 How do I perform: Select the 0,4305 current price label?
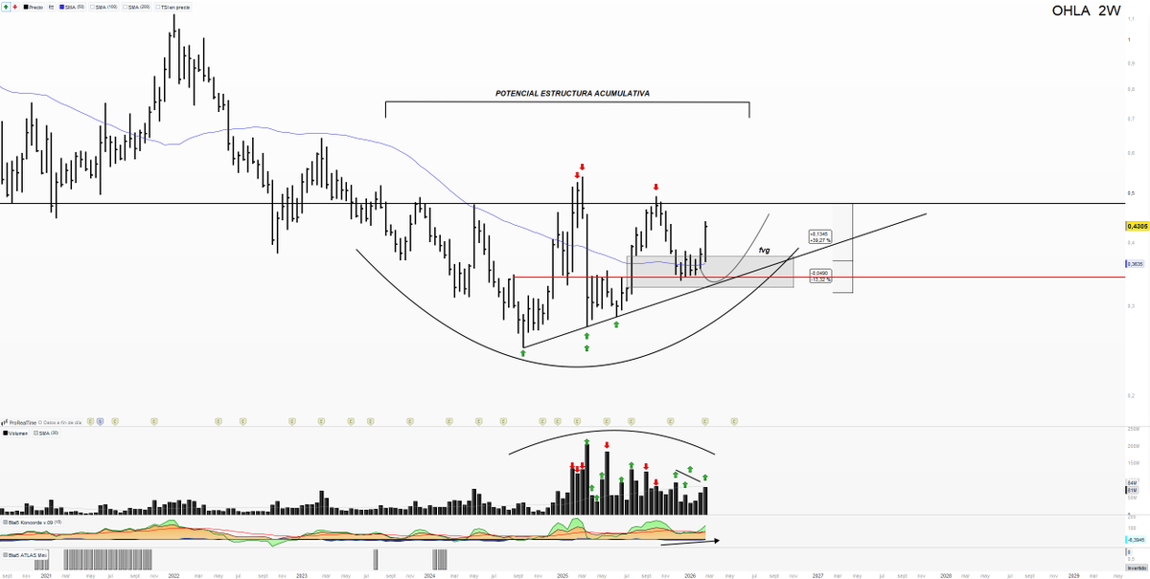pyautogui.click(x=1137, y=226)
